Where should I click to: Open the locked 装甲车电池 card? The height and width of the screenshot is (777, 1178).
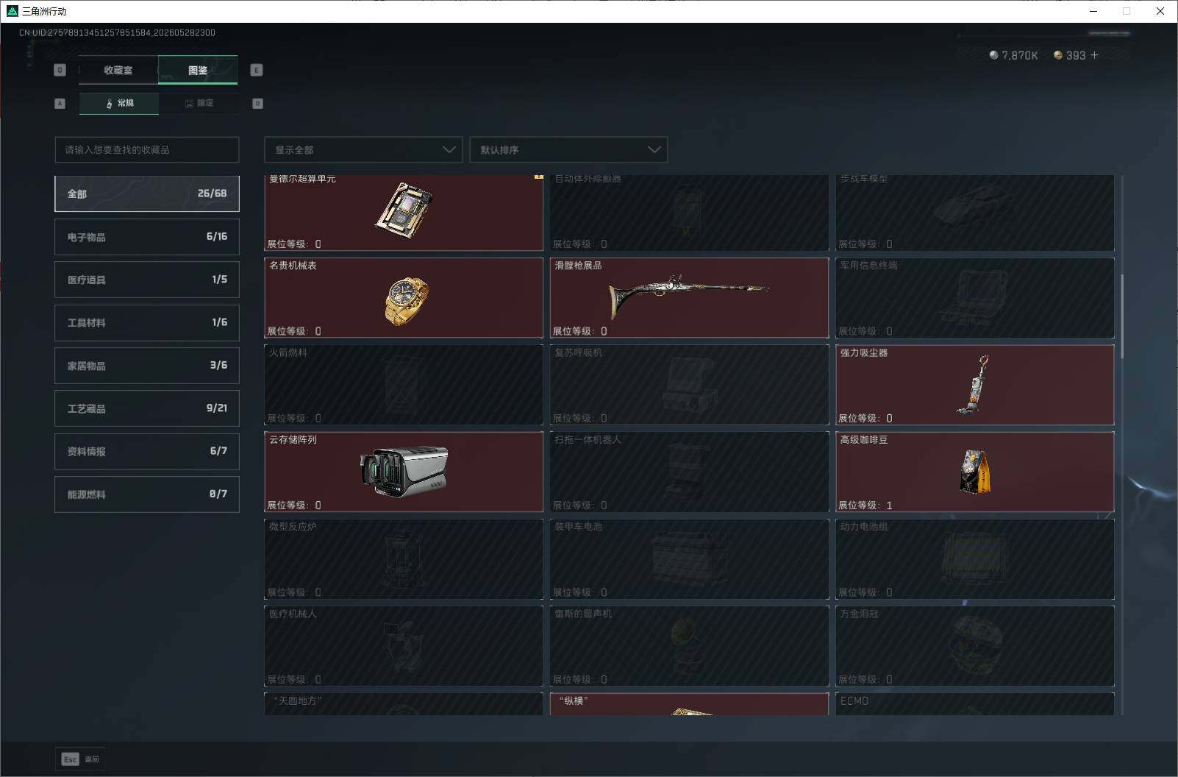coord(689,559)
